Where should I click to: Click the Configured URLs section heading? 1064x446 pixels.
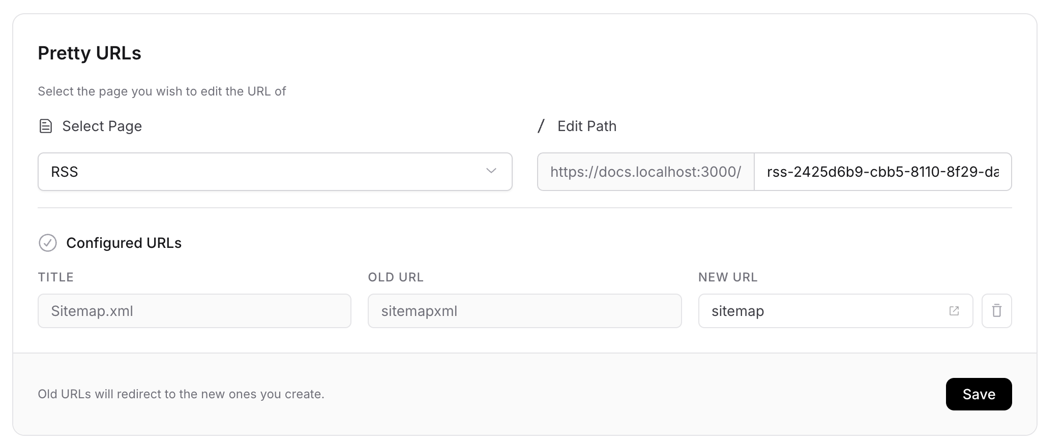click(x=124, y=243)
